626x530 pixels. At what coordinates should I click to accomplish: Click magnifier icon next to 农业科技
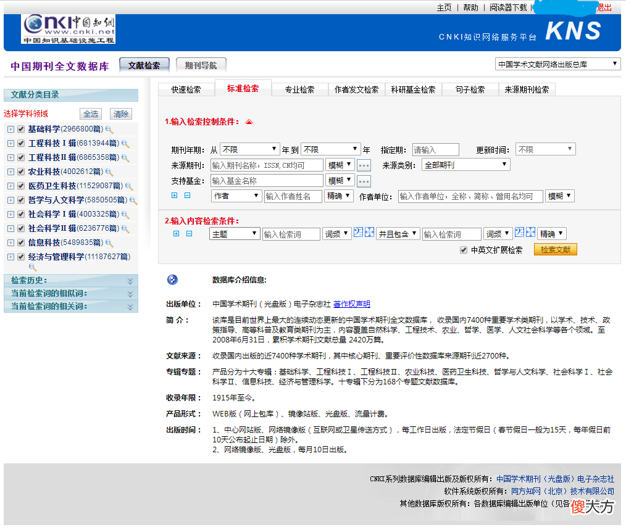109,172
